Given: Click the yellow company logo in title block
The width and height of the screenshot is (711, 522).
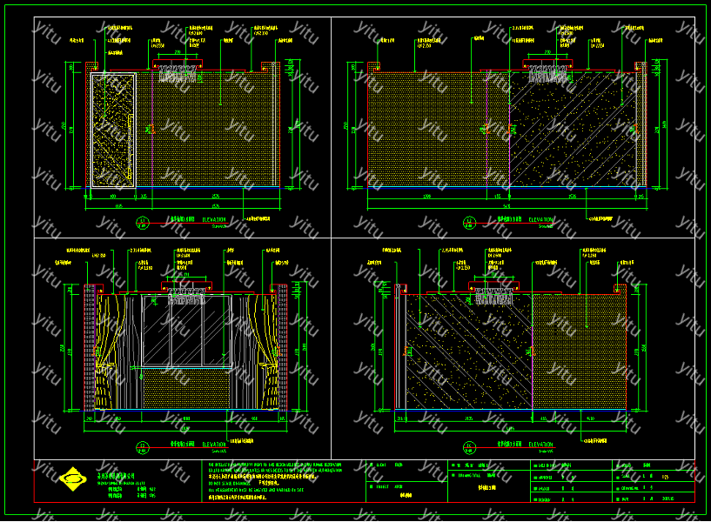Looking at the screenshot, I should coord(71,478).
